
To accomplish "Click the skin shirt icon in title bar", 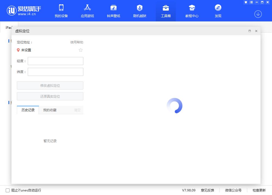I will [x=246, y=2].
